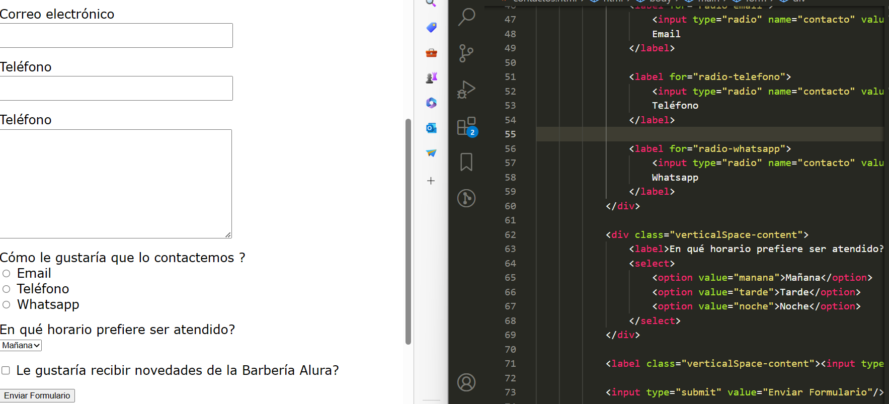Click the div class="verticalSpace-content" code on line 62
The width and height of the screenshot is (889, 404).
click(707, 235)
